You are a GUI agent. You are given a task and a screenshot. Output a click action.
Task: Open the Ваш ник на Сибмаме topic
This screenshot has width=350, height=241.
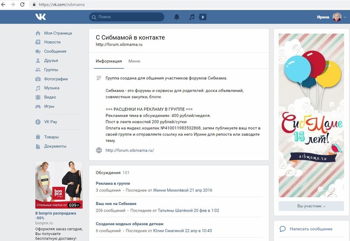(116, 204)
